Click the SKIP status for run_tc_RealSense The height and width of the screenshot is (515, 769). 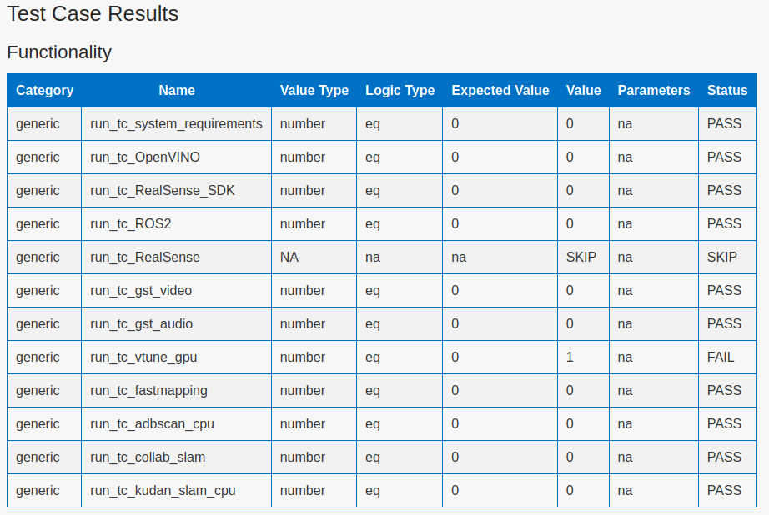point(722,257)
